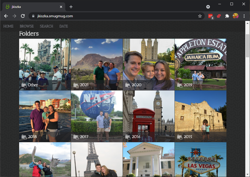Focus the address bar showing jkiszka.smugmug.com
Viewport: 250px width, 177px height.
pyautogui.click(x=116, y=16)
